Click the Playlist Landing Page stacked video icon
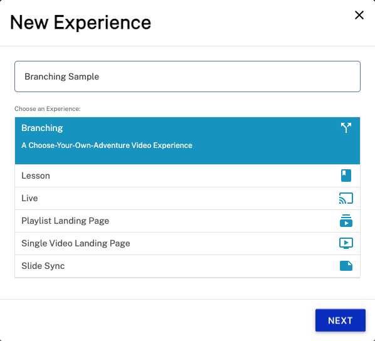Screen dimensions: 375x341 click(346, 221)
